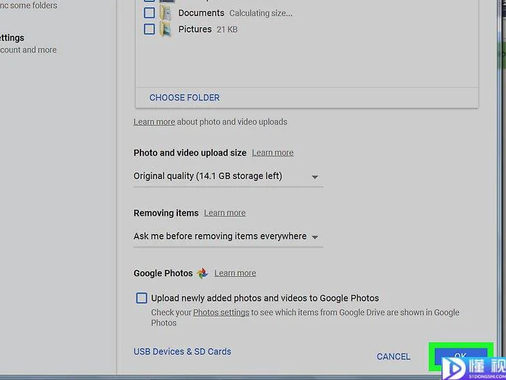The width and height of the screenshot is (506, 380).
Task: Click the CHOOSE FOLDER button
Action: click(184, 97)
